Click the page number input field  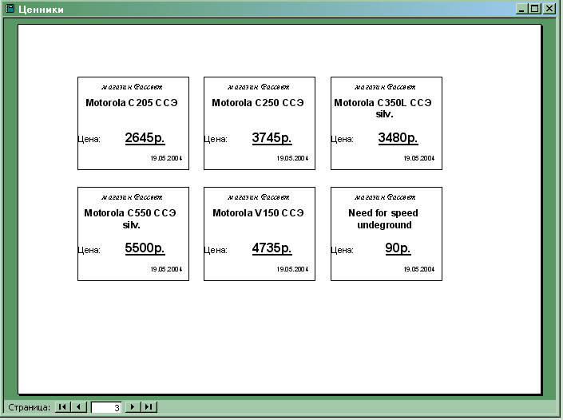(106, 407)
